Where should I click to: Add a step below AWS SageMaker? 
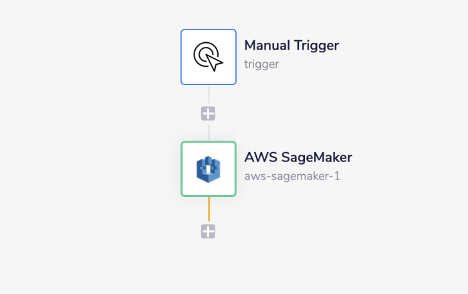tap(208, 232)
